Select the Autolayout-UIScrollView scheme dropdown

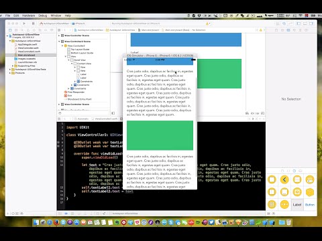54,23
